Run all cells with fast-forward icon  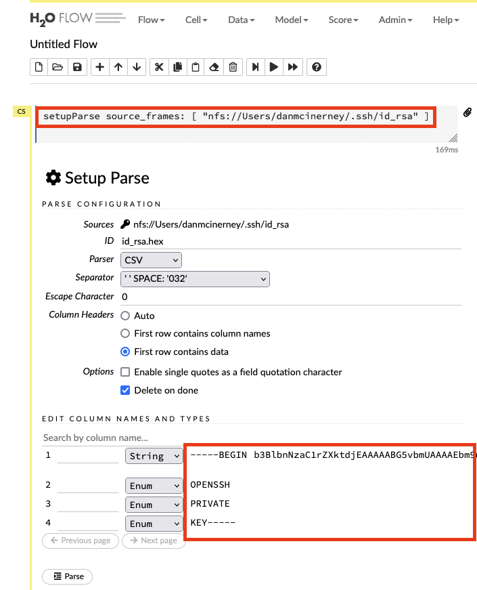tap(292, 67)
